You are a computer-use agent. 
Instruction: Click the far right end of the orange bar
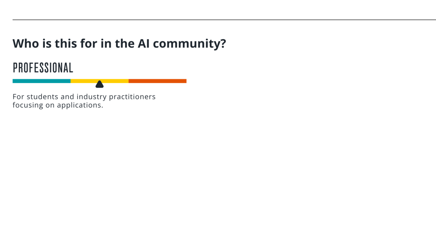pos(186,81)
